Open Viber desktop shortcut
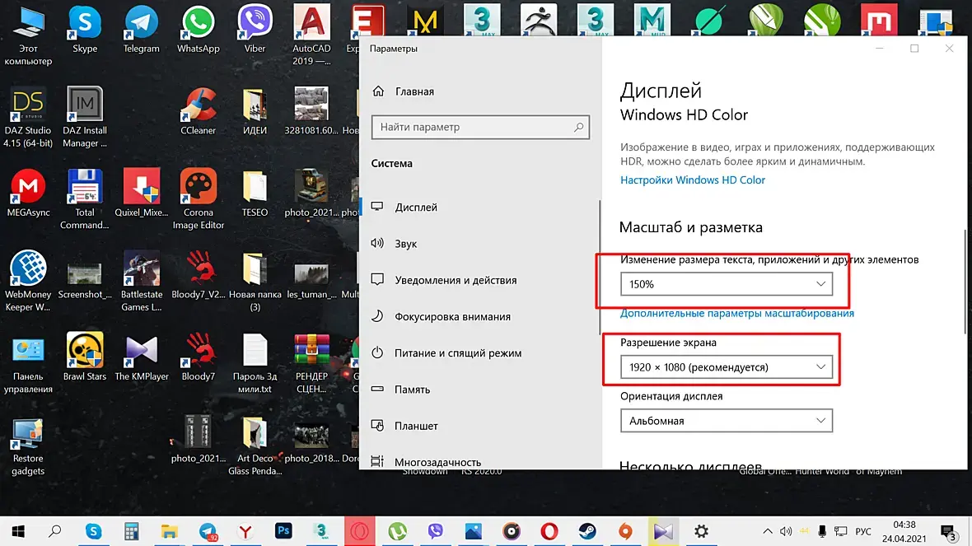 [255, 30]
